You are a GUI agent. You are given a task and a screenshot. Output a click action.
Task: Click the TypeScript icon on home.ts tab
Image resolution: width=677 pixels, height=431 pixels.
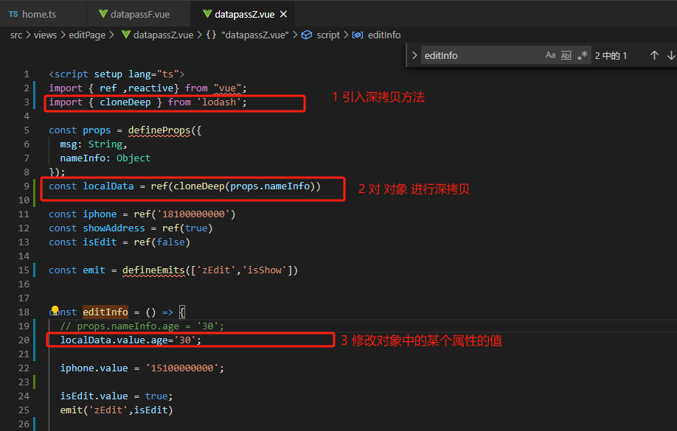click(x=13, y=14)
